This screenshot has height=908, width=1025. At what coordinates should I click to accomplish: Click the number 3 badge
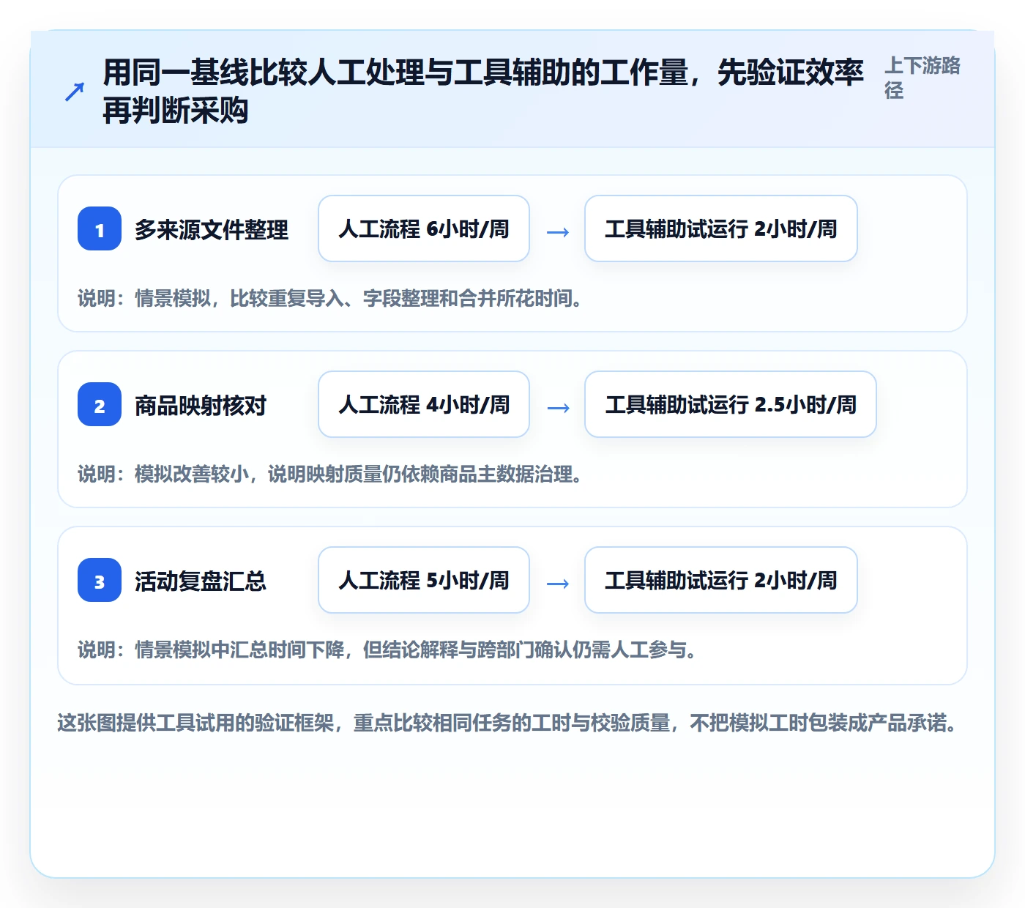100,580
